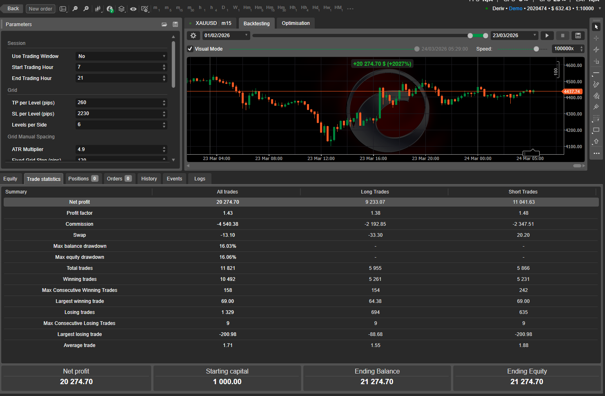The width and height of the screenshot is (605, 396).
Task: Click the New order button
Action: pos(40,9)
